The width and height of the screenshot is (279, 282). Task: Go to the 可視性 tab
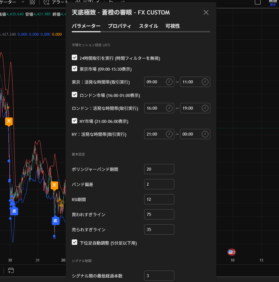pyautogui.click(x=173, y=26)
